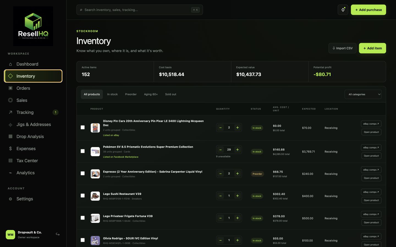The image size is (396, 247).
Task: Open the notifications diamond icon button
Action: pyautogui.click(x=343, y=10)
